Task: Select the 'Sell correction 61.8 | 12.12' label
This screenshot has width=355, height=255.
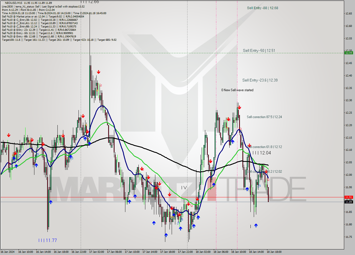Action: (x=264, y=147)
